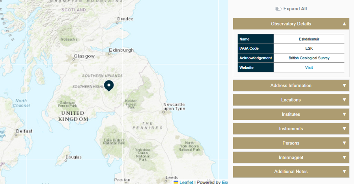Click Edinburgh label on the map
This screenshot has height=184, width=354.
point(121,50)
